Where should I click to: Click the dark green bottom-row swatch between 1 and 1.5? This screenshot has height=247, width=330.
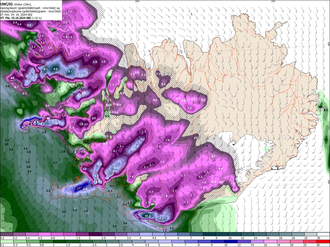point(59,241)
